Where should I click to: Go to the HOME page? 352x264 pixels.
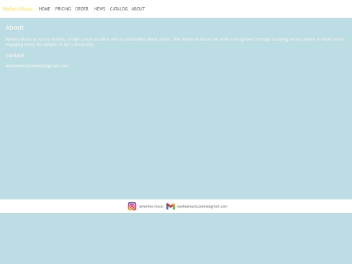(44, 8)
